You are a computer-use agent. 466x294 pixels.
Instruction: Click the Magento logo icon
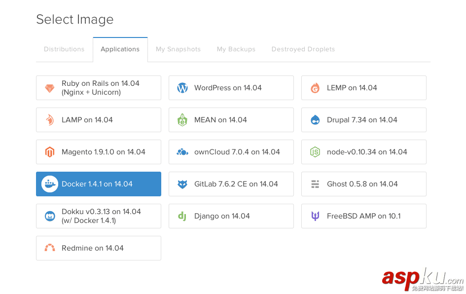tap(50, 152)
